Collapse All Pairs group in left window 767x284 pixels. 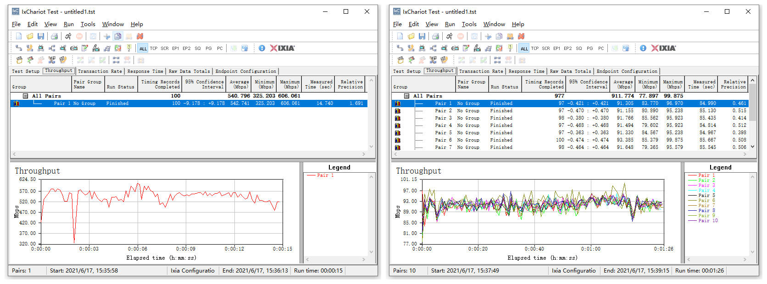tap(26, 96)
